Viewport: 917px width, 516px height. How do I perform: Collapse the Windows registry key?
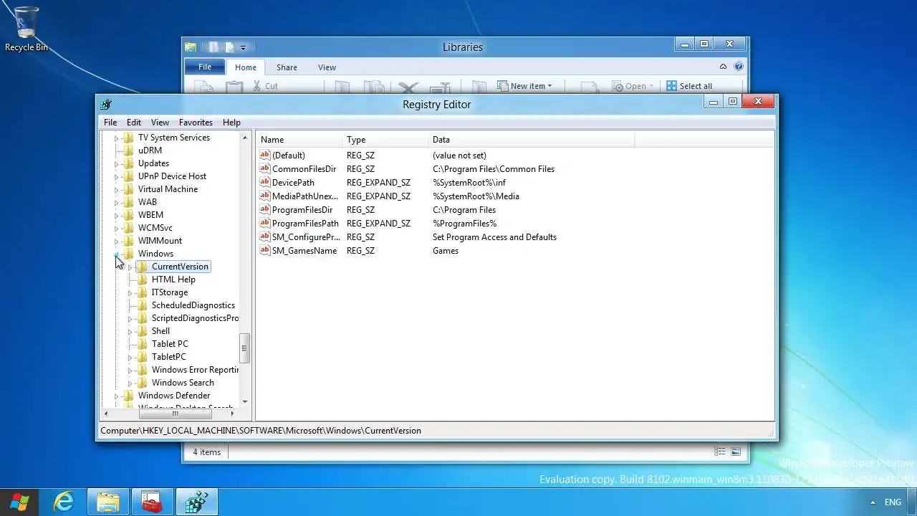click(x=117, y=254)
